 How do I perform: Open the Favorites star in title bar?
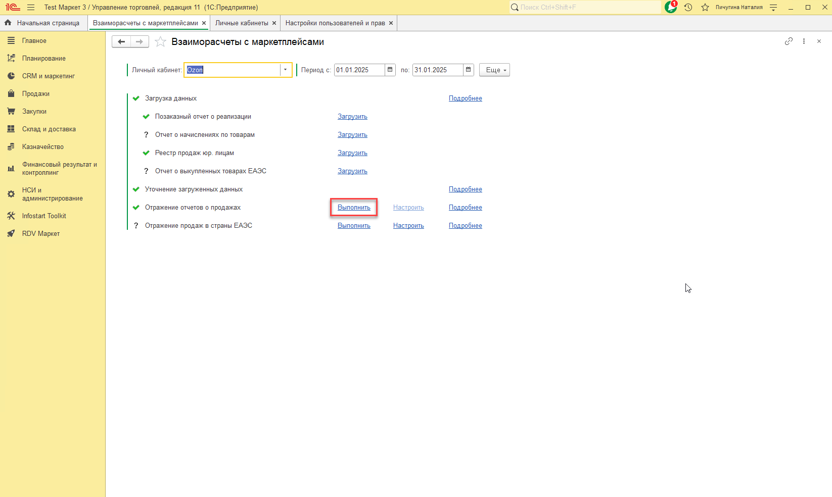[705, 8]
